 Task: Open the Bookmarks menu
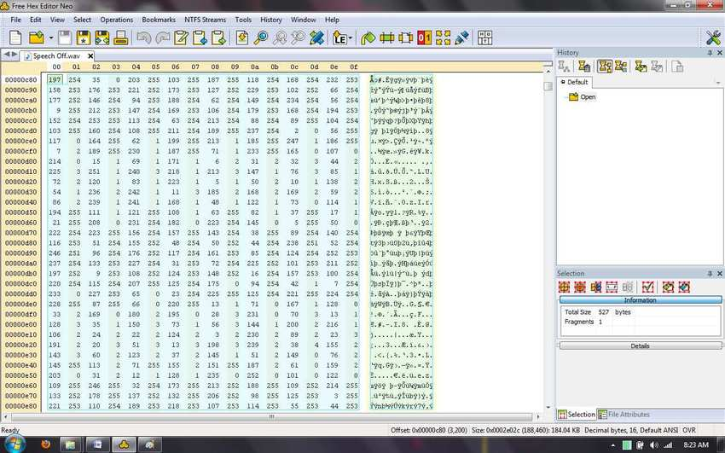point(158,19)
